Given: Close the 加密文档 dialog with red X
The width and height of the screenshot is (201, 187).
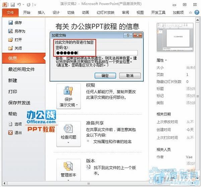Looking at the screenshot, I should [x=138, y=35].
